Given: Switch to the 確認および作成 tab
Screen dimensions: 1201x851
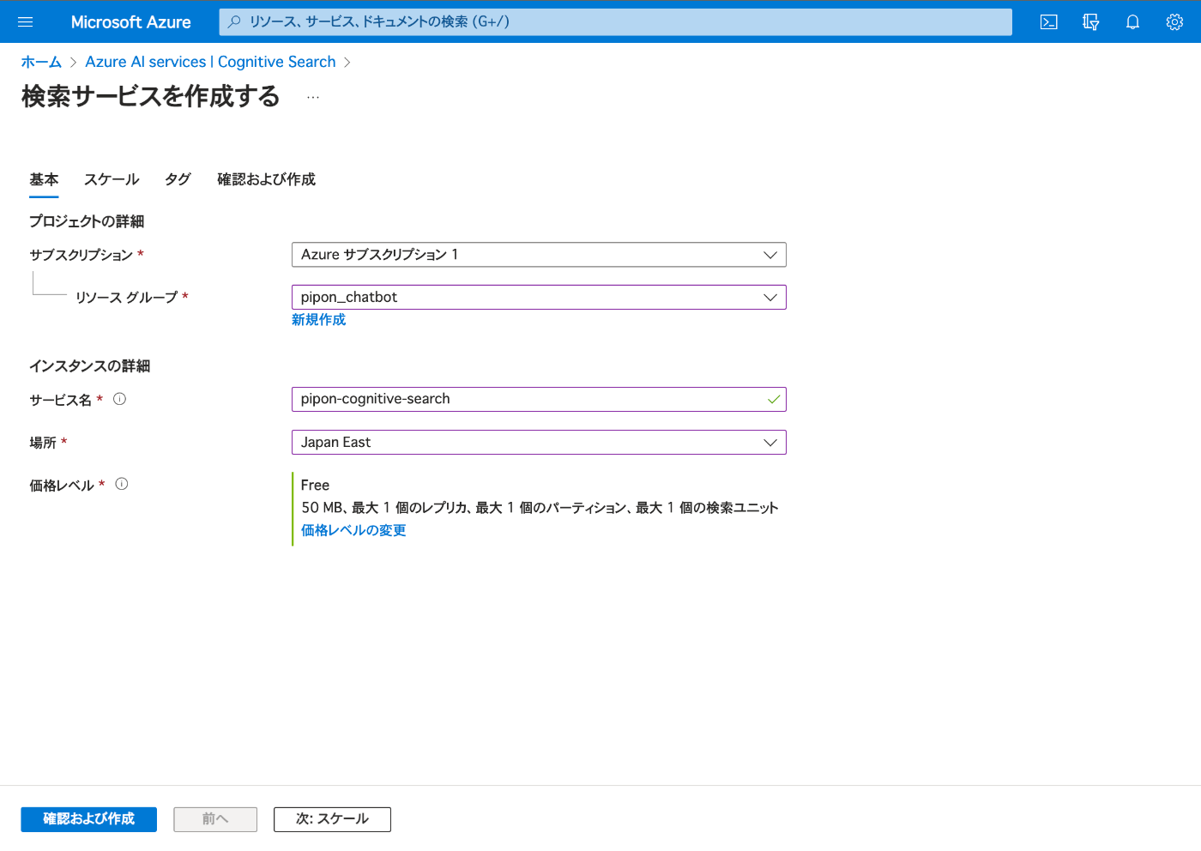Looking at the screenshot, I should click(266, 179).
